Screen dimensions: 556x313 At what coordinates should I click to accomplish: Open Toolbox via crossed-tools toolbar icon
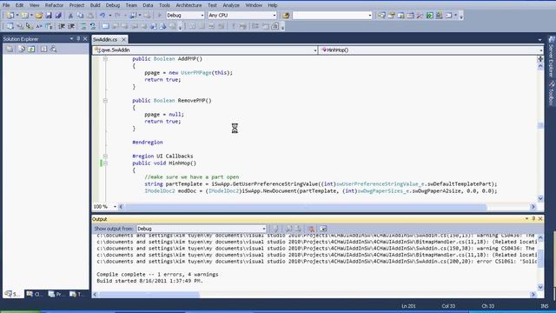point(420,16)
